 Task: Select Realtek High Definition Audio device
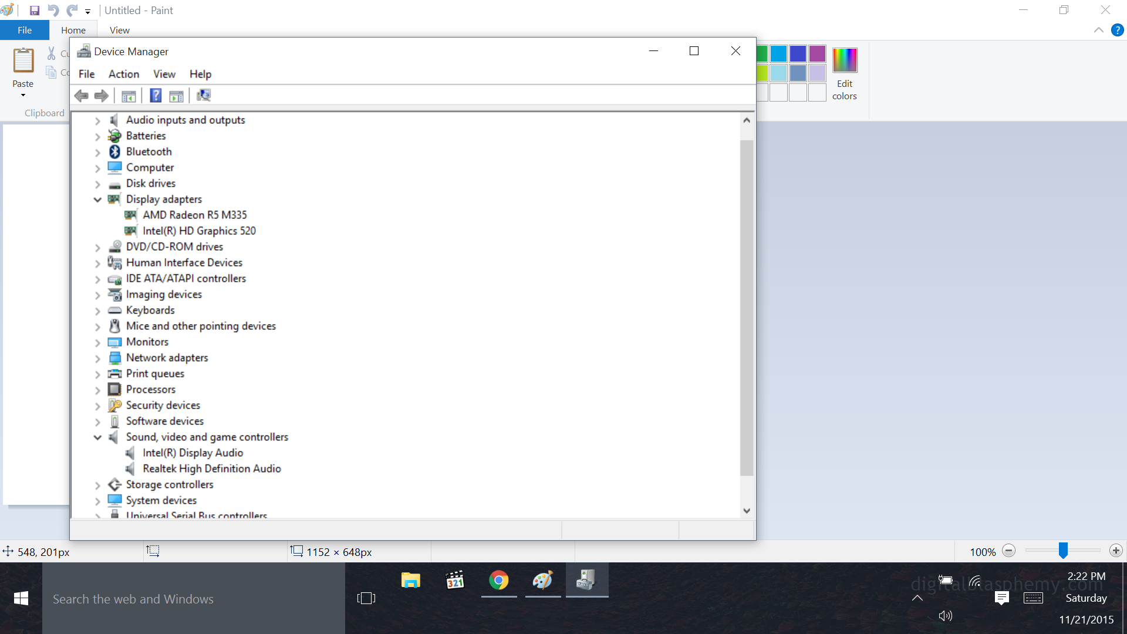tap(212, 469)
